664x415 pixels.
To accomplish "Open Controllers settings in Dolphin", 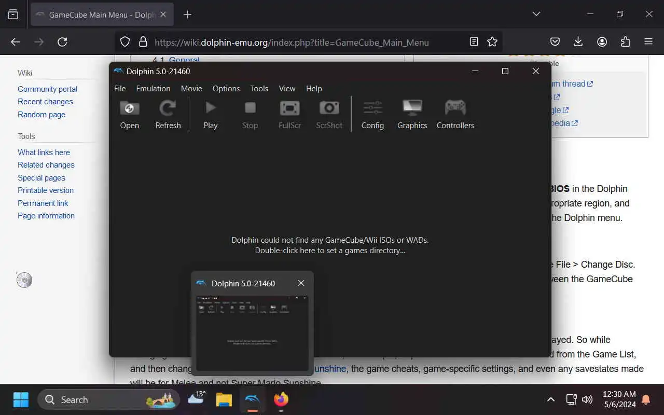I will pos(455,114).
